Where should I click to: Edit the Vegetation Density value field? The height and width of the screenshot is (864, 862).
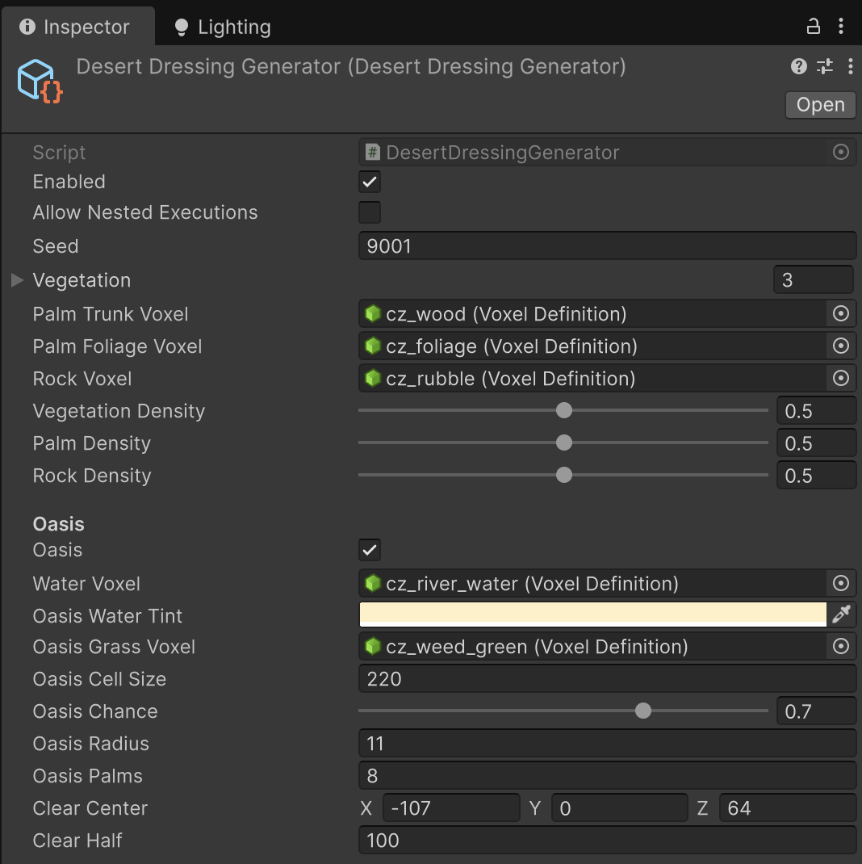pyautogui.click(x=816, y=411)
